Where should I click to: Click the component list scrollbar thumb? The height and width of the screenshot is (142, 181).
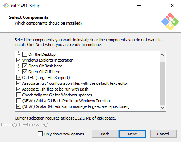[162, 83]
